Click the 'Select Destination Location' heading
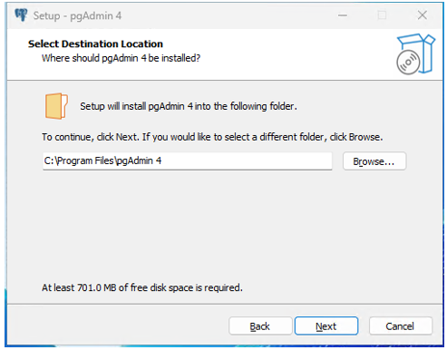The height and width of the screenshot is (350, 447). pyautogui.click(x=95, y=44)
